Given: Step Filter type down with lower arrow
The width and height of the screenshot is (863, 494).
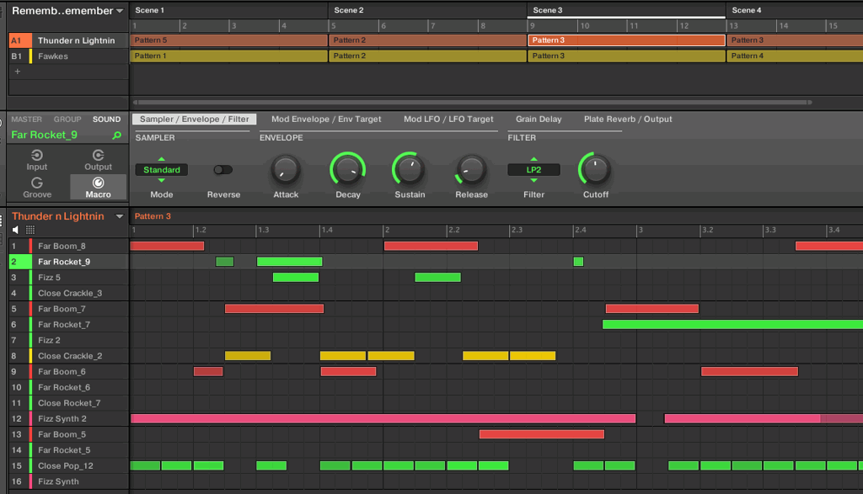Looking at the screenshot, I should [533, 180].
